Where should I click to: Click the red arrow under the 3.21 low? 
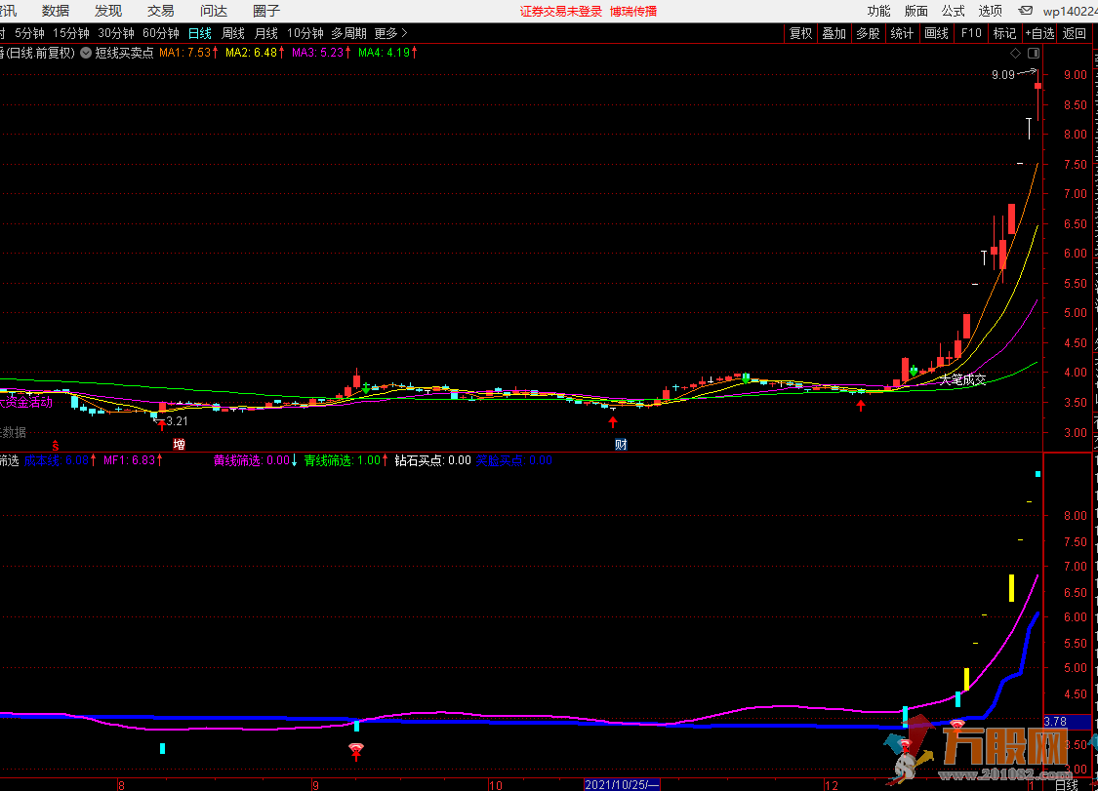162,423
